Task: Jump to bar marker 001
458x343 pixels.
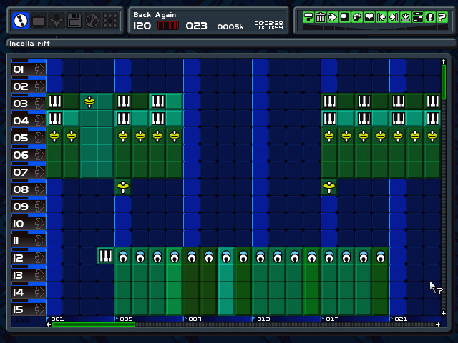Action: pos(55,319)
